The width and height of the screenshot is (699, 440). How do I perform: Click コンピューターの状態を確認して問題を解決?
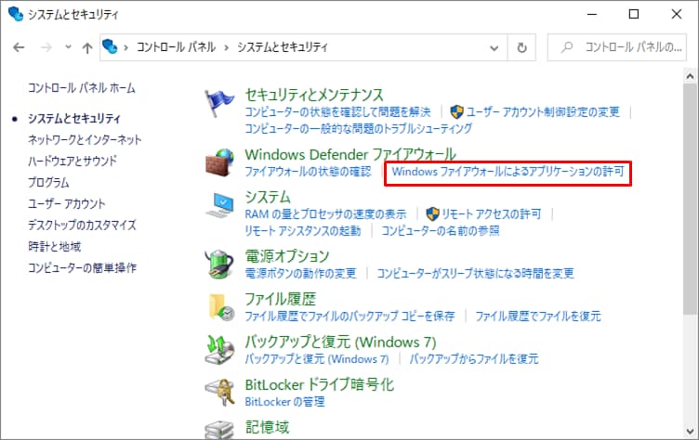338,111
